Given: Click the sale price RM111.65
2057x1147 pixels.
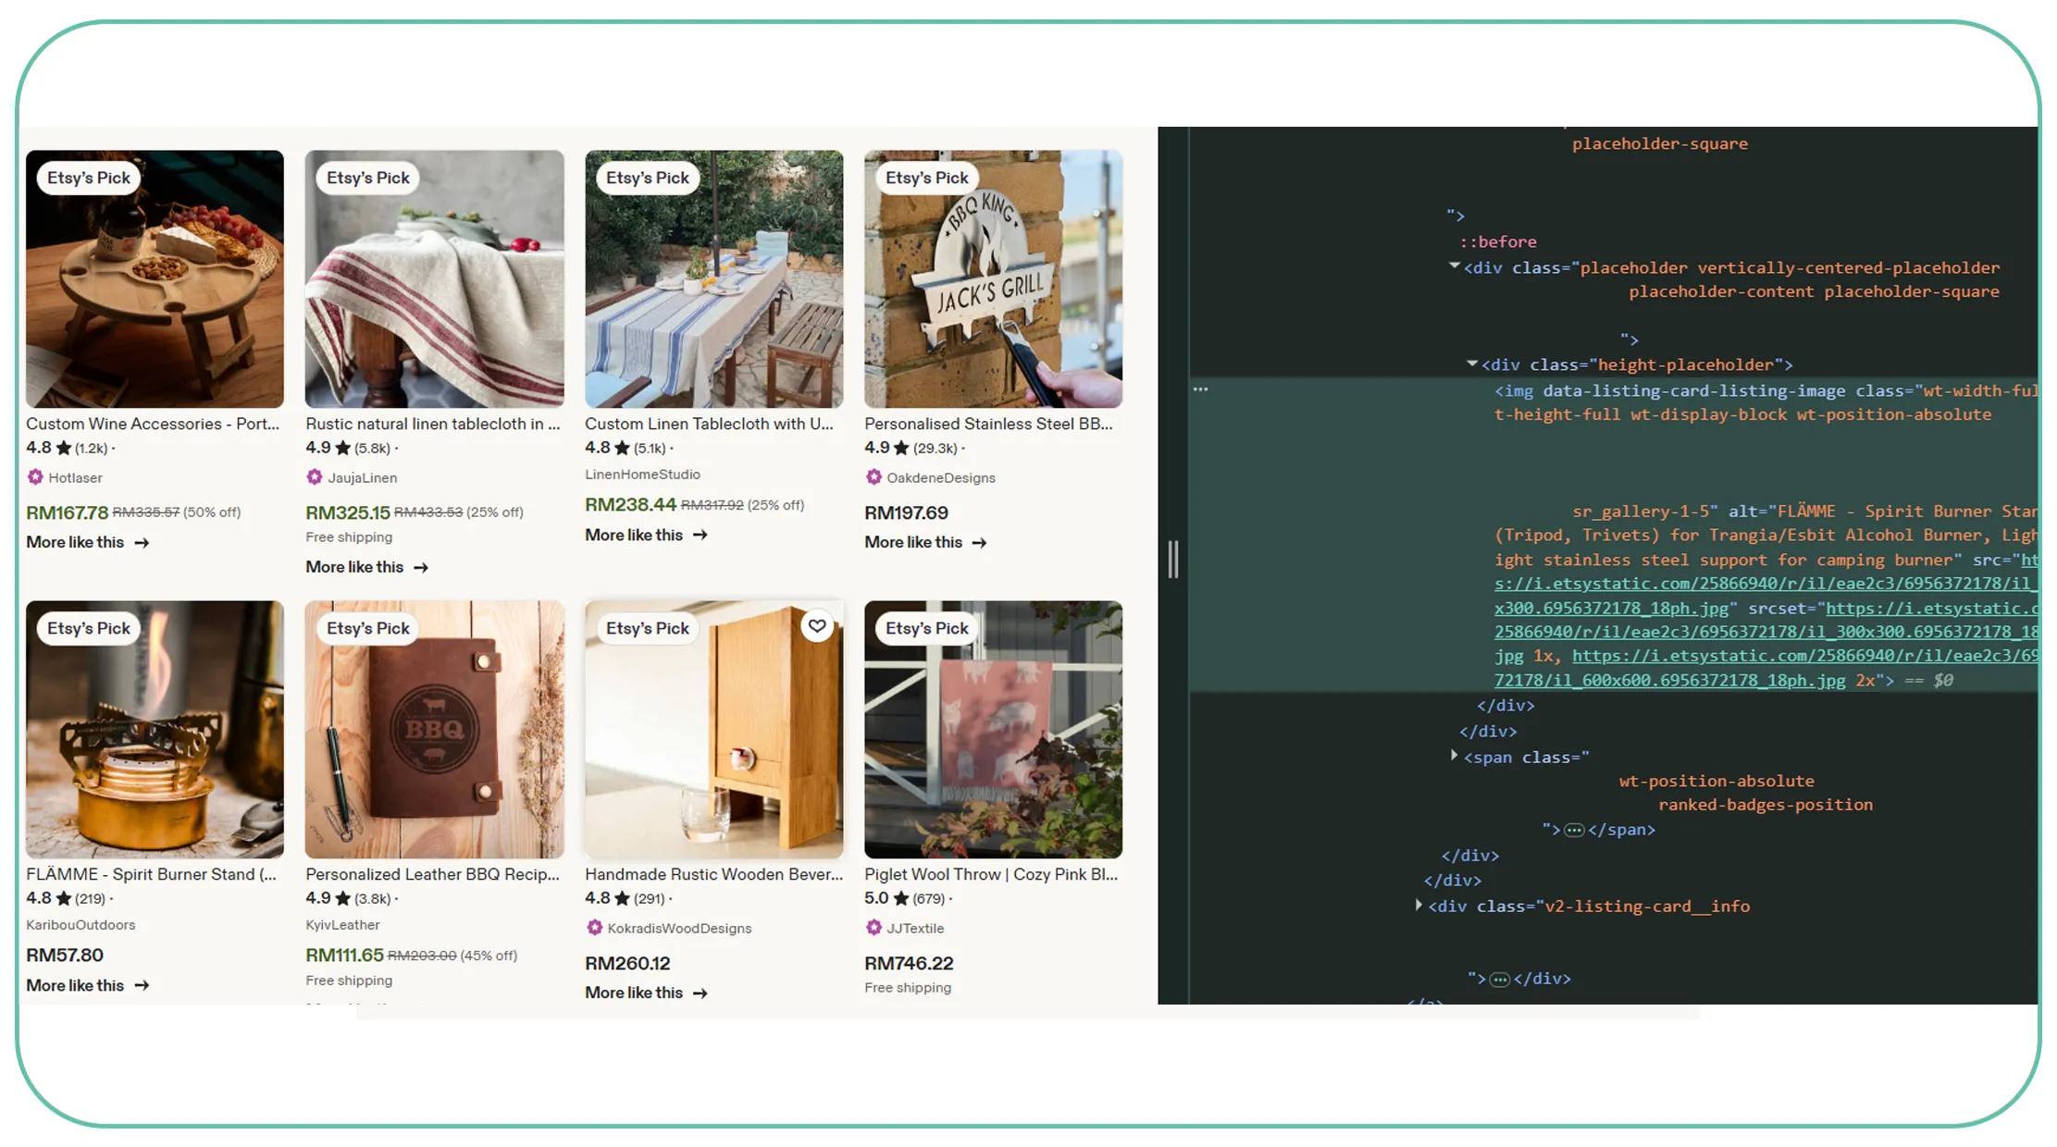Looking at the screenshot, I should tap(344, 955).
